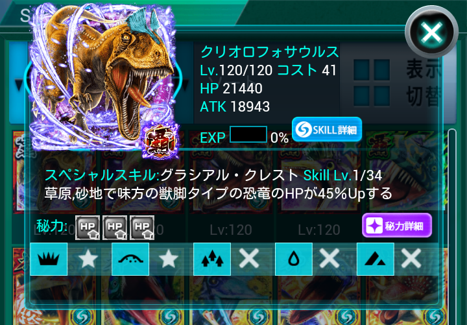The image size is (467, 325).
Task: Click the X mark next to forest
Action: pos(249,259)
